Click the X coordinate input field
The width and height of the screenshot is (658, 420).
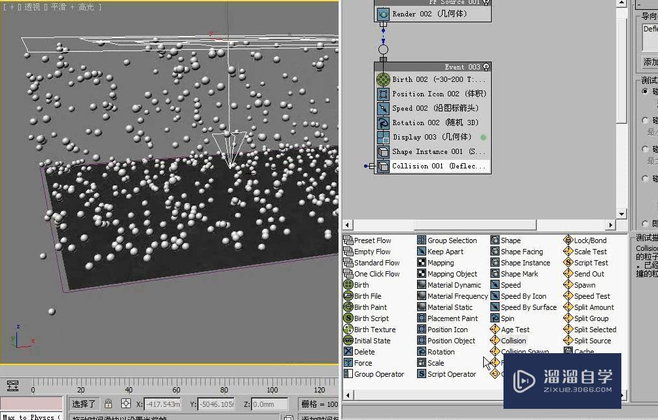pyautogui.click(x=162, y=404)
